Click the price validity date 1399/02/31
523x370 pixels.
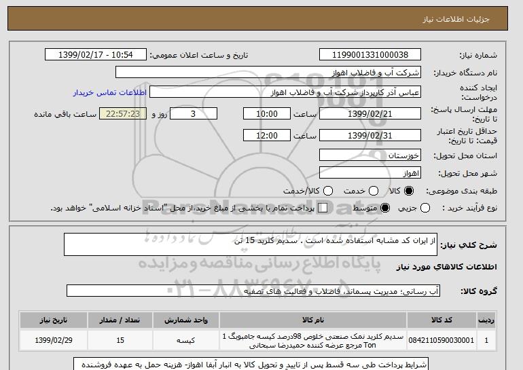click(x=370, y=135)
